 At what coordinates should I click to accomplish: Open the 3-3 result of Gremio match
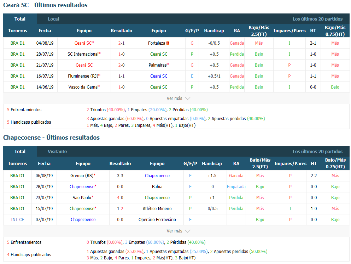tap(120, 175)
